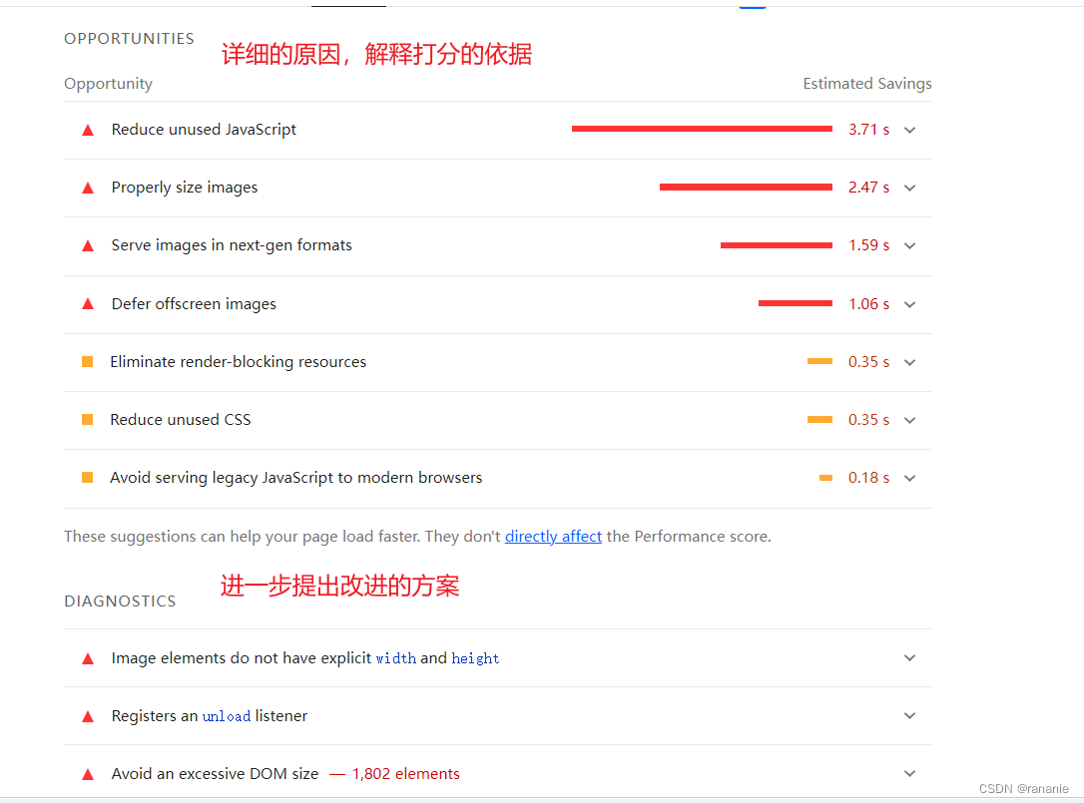Click the 1,802 elements value
Viewport: 1084px width, 803px height.
(x=406, y=774)
